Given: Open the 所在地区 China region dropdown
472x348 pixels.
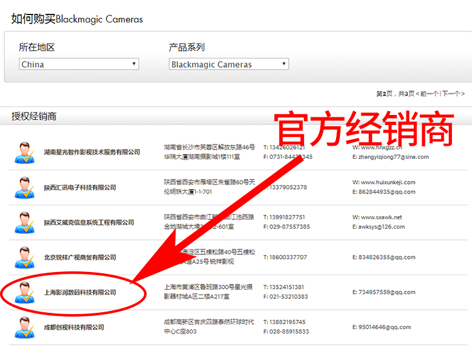Looking at the screenshot, I should click(x=79, y=64).
